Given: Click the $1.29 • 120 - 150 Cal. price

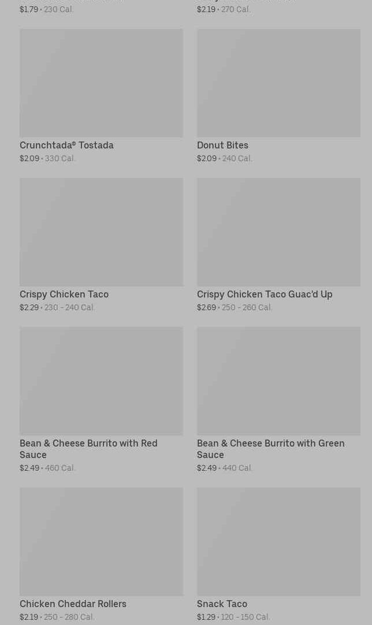Looking at the screenshot, I should click(233, 617).
